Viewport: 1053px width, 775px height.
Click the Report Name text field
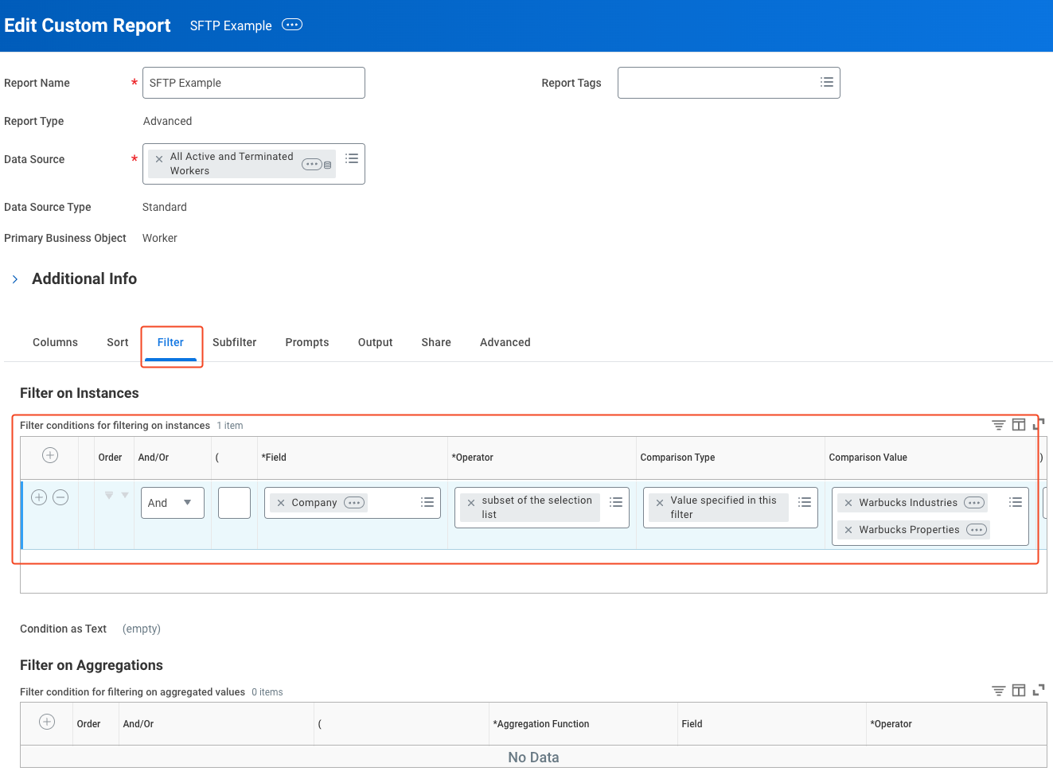tap(253, 83)
